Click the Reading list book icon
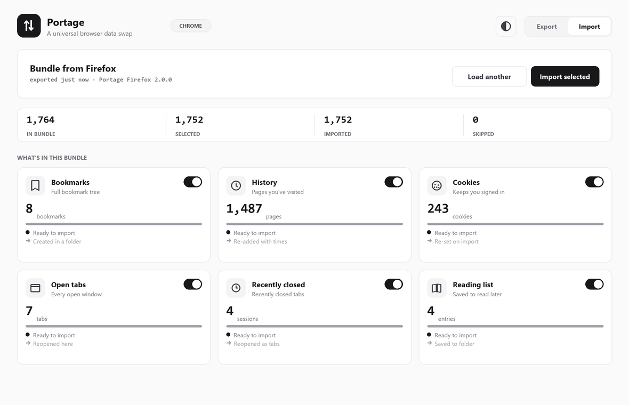Screen dimensions: 629x405 [437, 288]
